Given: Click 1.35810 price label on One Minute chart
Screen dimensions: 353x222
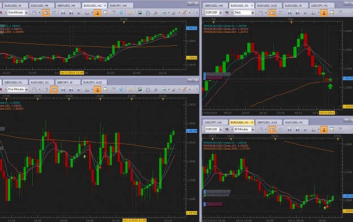Looking at the screenshot, I should pyautogui.click(x=191, y=58).
